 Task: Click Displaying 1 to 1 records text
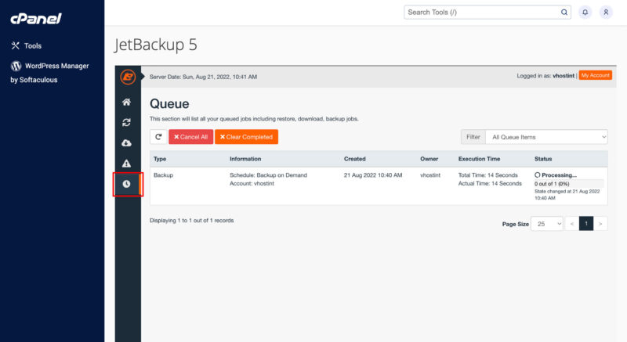pos(191,220)
